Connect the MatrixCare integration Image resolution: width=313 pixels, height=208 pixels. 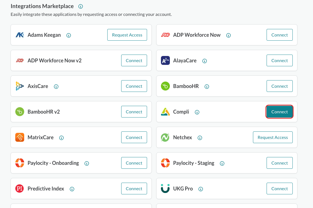134,137
